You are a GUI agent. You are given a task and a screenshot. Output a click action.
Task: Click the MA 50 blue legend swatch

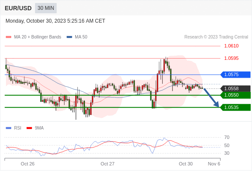click(x=69, y=37)
